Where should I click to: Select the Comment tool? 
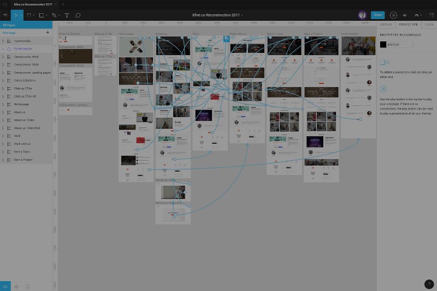[78, 15]
